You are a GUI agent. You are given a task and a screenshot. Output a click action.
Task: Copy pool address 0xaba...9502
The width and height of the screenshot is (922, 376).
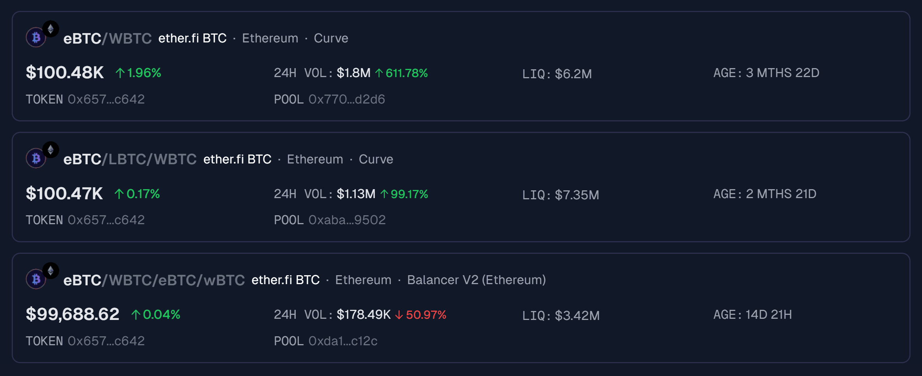(347, 220)
